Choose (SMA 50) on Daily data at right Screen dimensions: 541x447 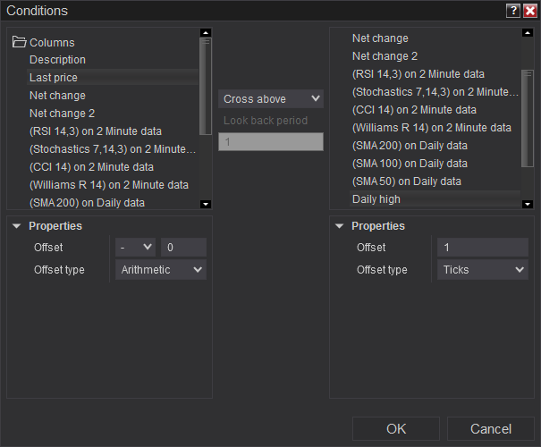point(407,181)
